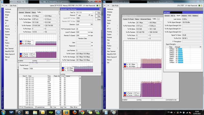The height and width of the screenshot is (115, 204).
Task: Click lock icon in right WinBox toolbar
Action: pyautogui.click(x=201, y=5)
